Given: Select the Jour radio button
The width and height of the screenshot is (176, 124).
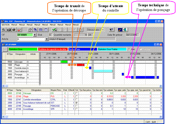Looking at the screenshot, I should point(129,49).
